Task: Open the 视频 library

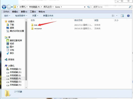Action: pos(10,44)
